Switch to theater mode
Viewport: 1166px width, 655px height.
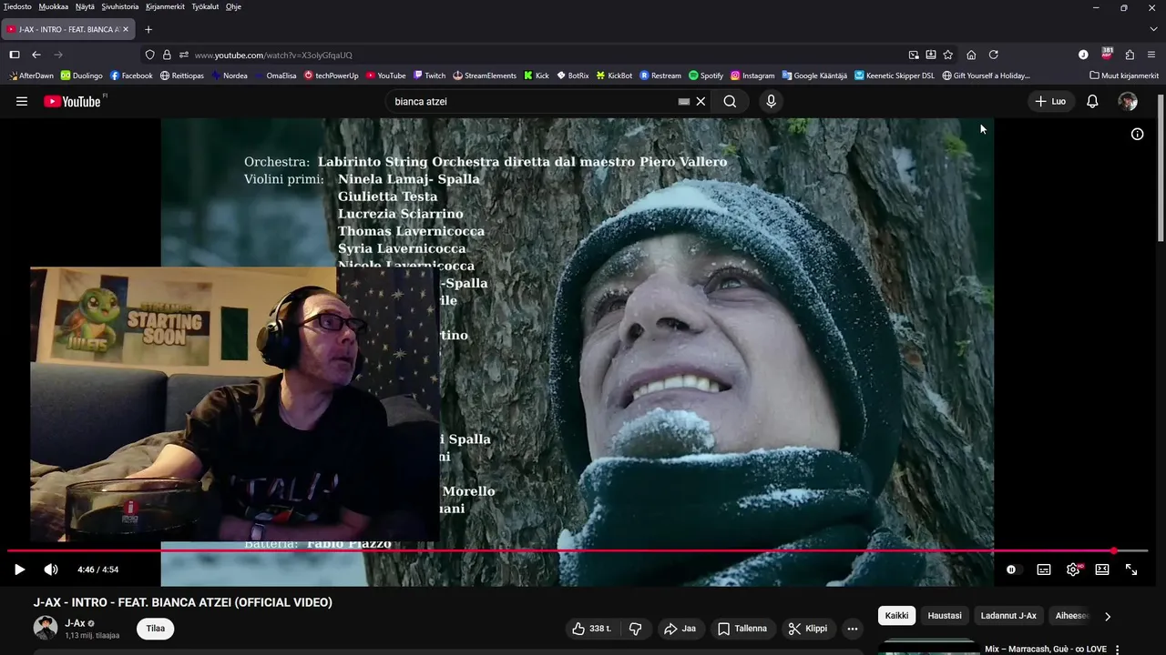tap(1102, 569)
